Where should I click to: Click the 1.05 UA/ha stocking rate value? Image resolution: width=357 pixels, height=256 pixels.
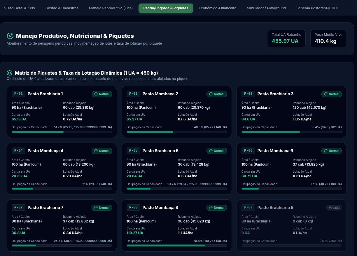coord(302,119)
